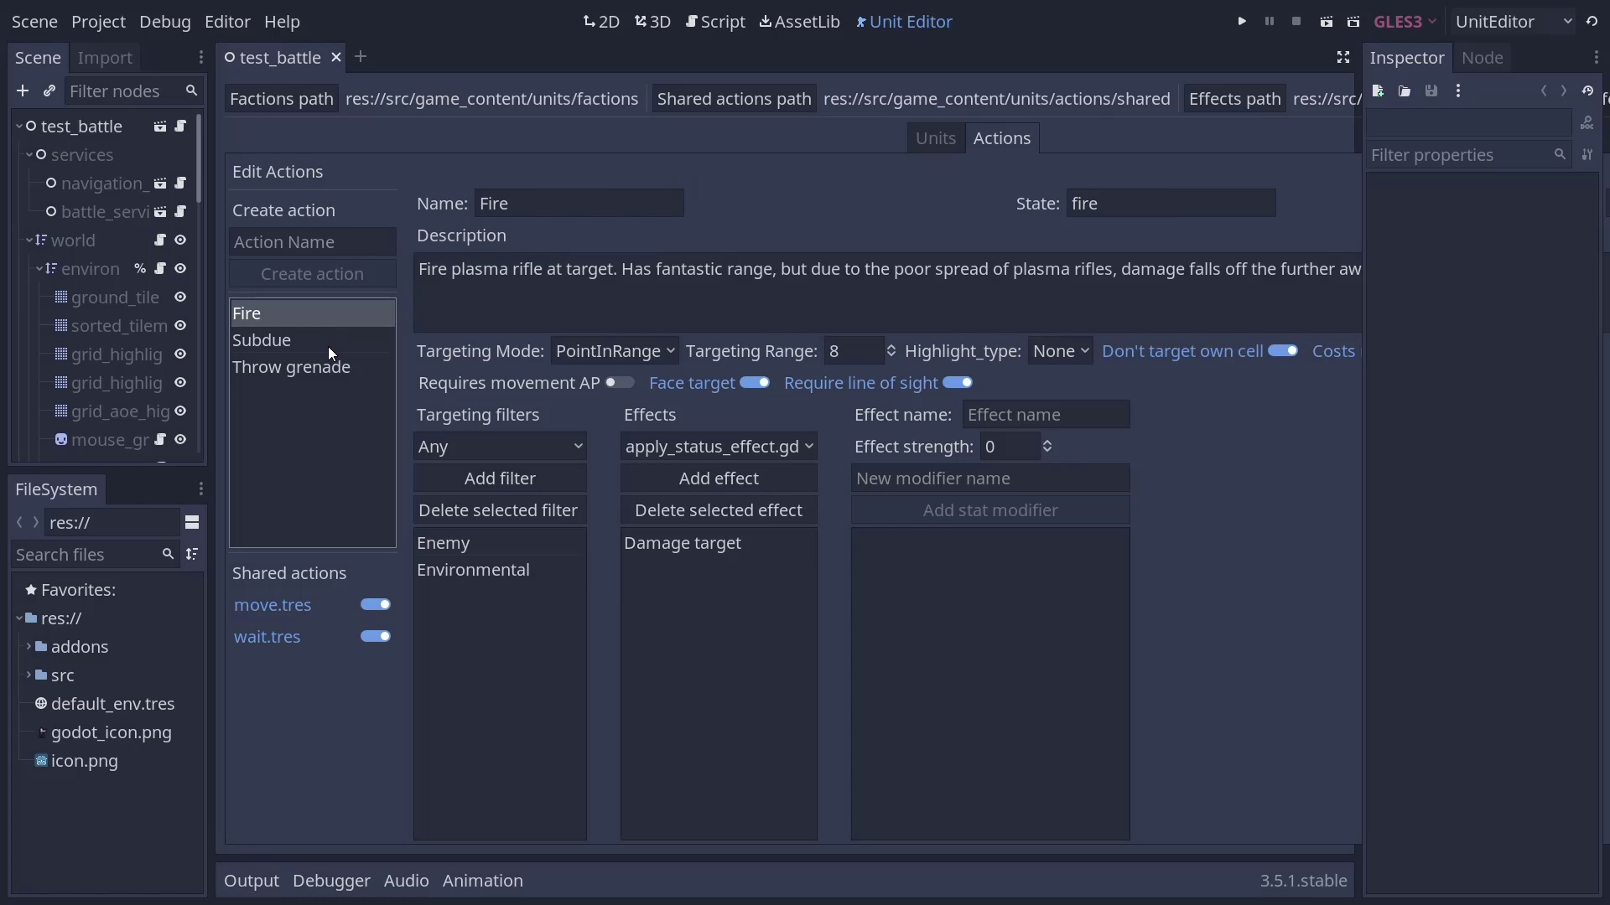Click the Action Name input field

(312, 242)
